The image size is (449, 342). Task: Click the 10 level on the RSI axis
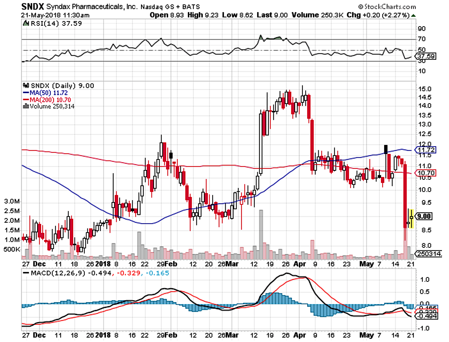point(422,71)
